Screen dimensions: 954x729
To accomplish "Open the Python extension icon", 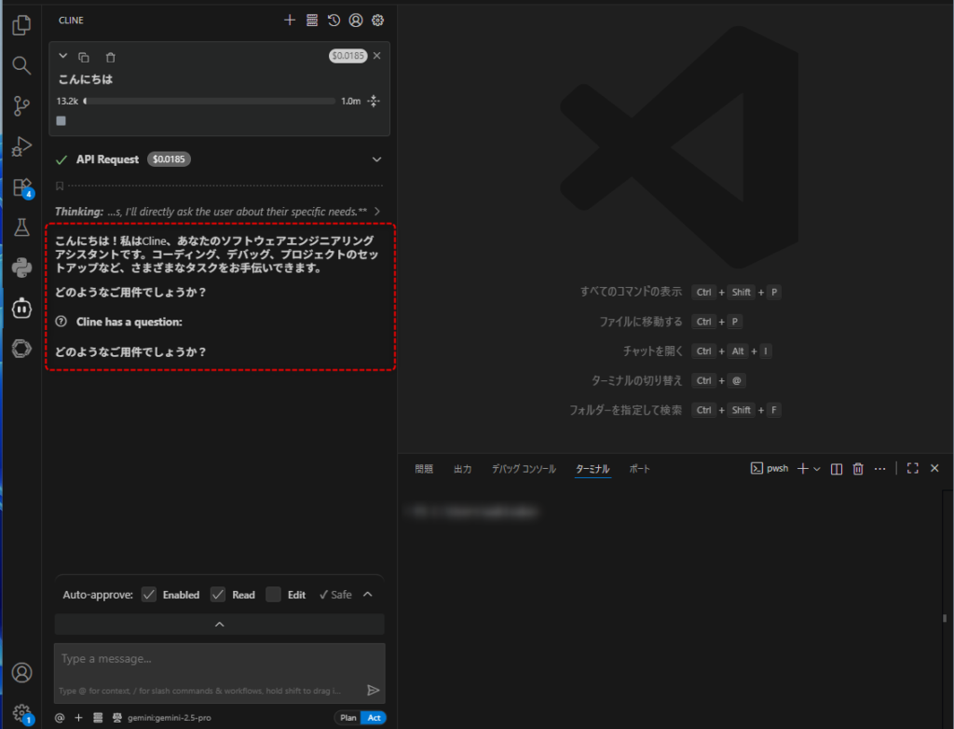I will (x=20, y=268).
